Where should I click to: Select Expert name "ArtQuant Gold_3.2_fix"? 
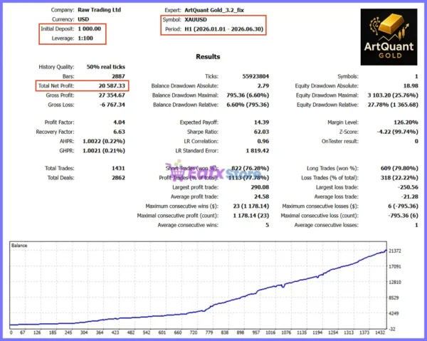coord(214,10)
